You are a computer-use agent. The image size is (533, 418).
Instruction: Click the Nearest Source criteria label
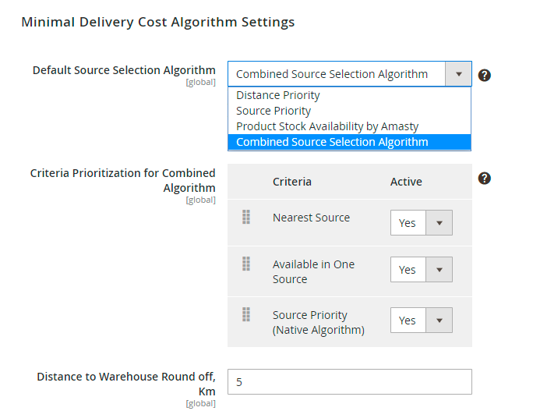(311, 218)
